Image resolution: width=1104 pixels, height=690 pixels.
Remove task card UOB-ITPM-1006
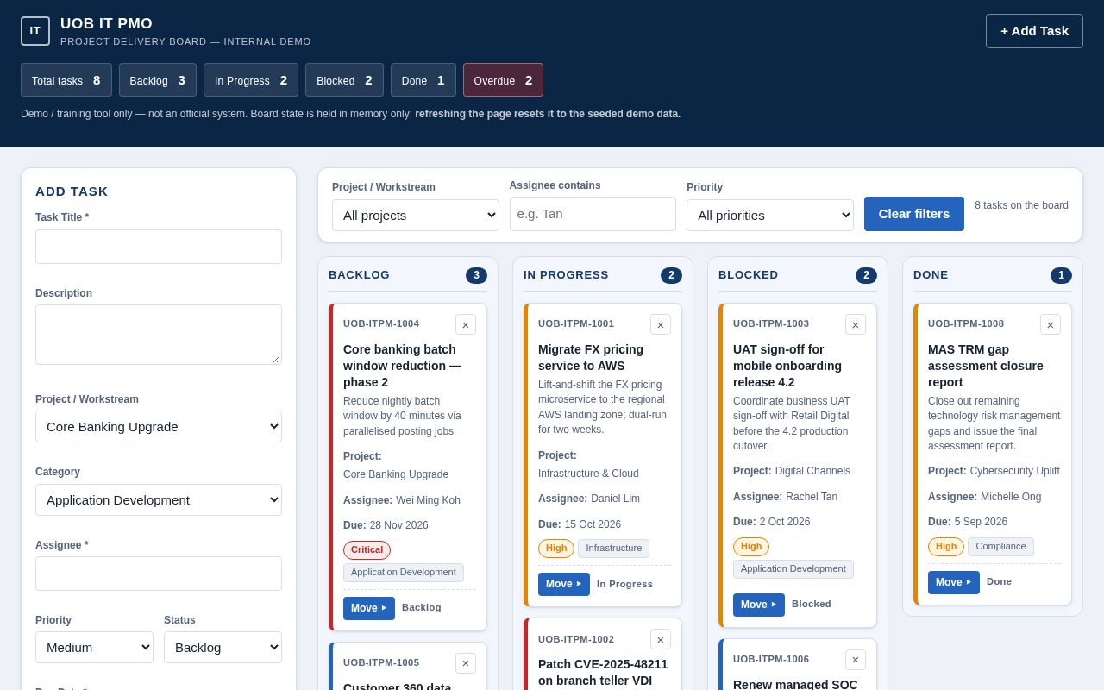coord(856,660)
